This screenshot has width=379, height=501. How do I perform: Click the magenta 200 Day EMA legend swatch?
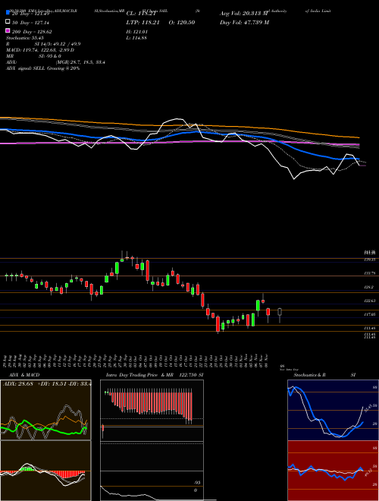coord(8,31)
